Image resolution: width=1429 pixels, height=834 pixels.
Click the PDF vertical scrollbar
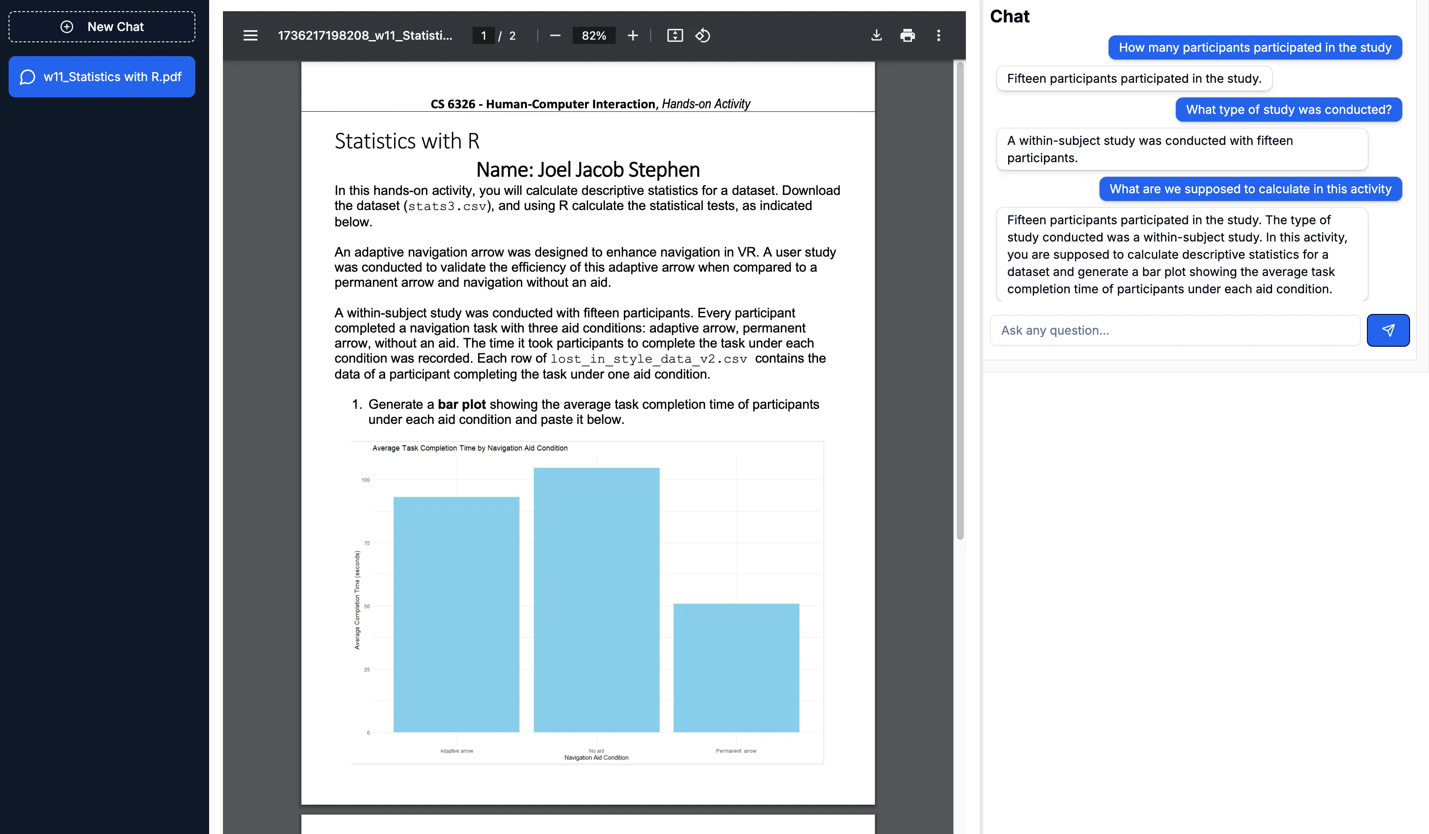click(x=959, y=301)
